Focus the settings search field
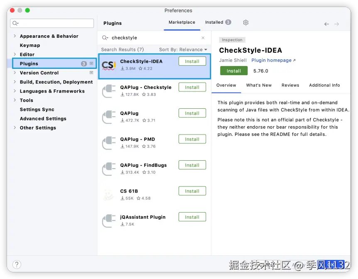Viewport: 358px width, 279px height. click(x=52, y=23)
